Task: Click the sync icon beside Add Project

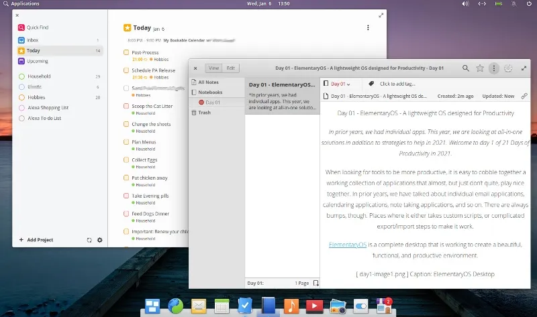Action: tap(89, 240)
